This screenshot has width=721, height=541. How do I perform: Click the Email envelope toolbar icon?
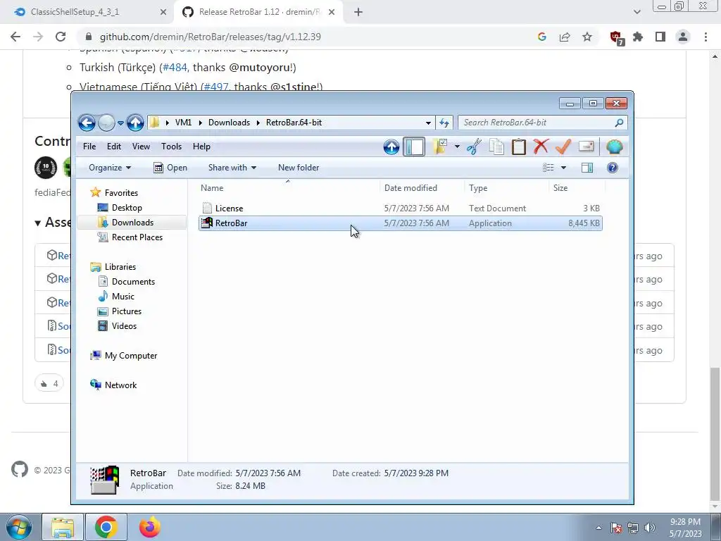click(587, 147)
